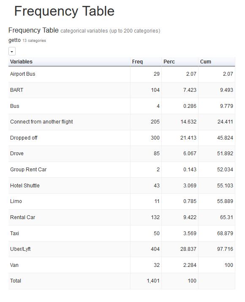Viewport: 245px width, 302px height.
Task: Click the Frequency Table page heading
Action: coord(64,11)
